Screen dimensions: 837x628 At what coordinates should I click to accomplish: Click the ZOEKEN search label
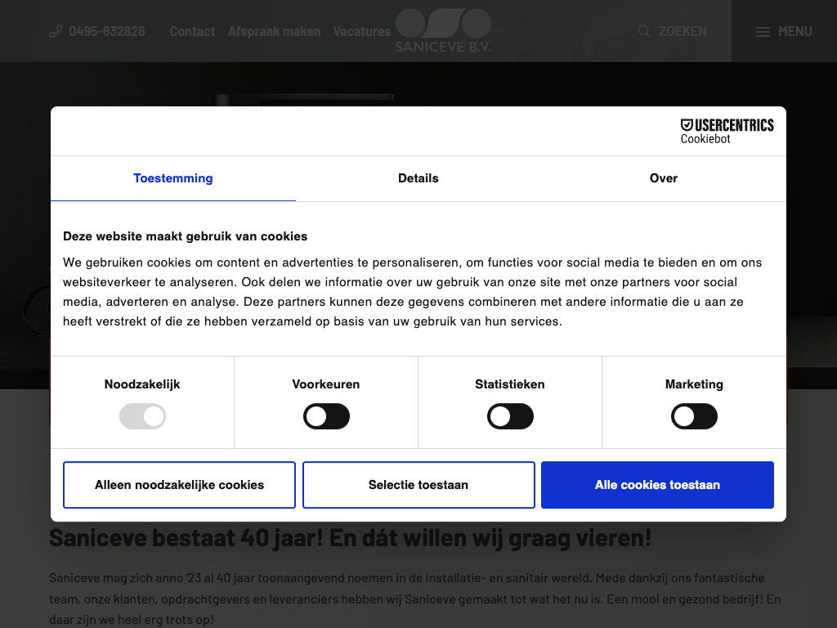[683, 32]
